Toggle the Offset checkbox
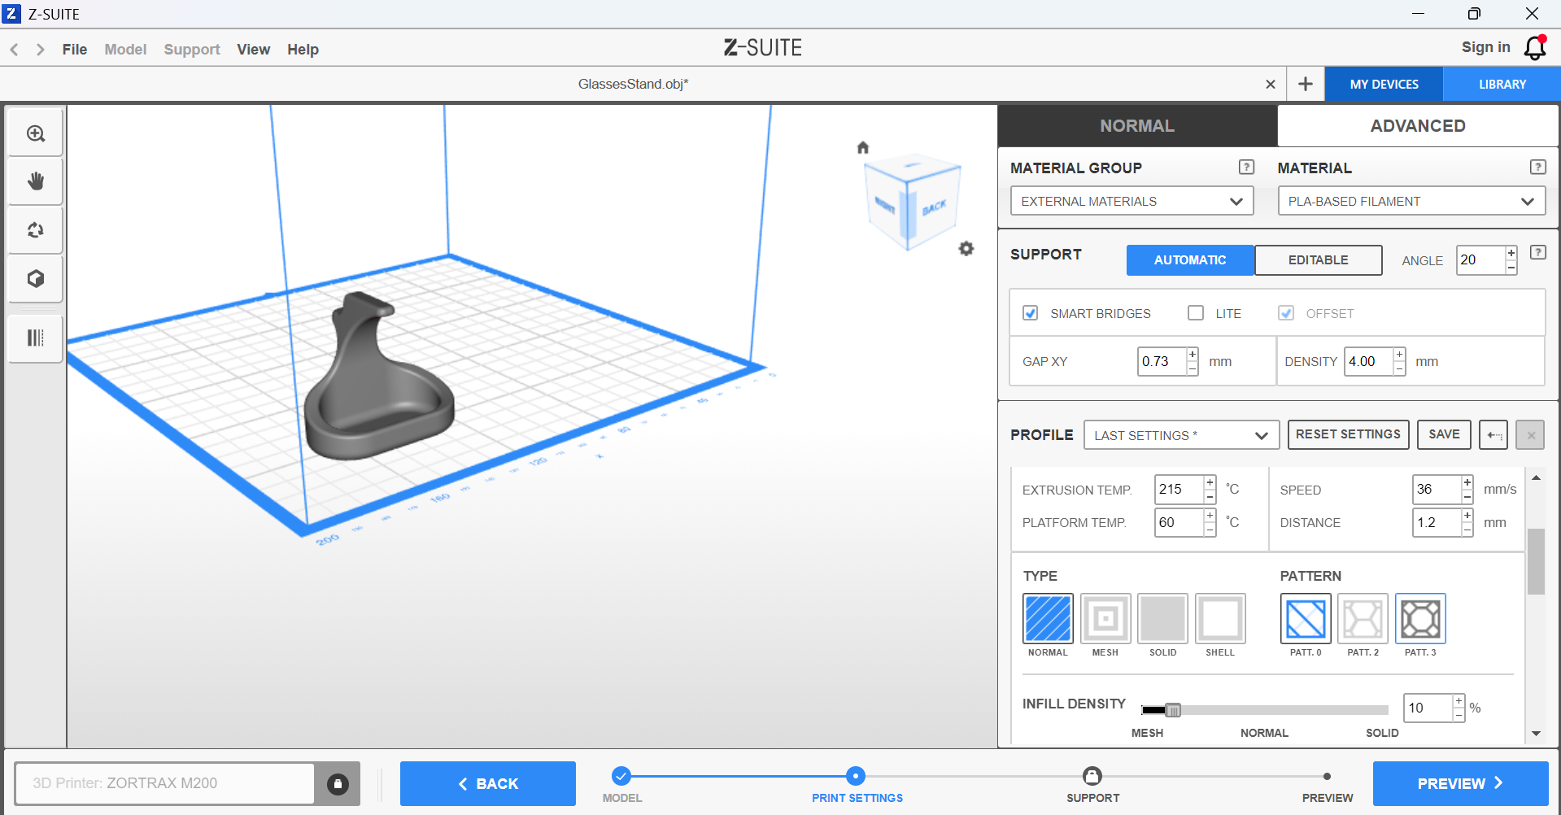Screen dimensions: 1561x815 [x=1286, y=313]
